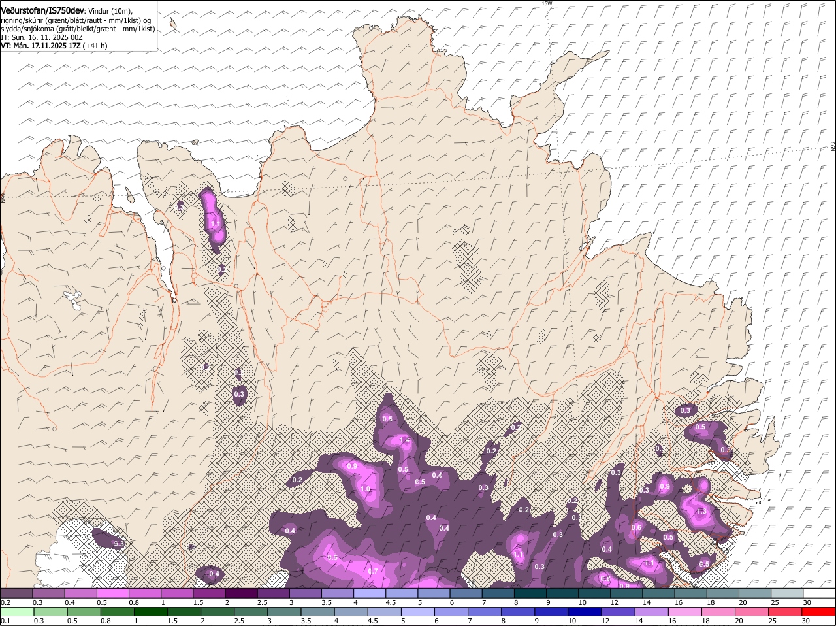Pick the 6 slate-blue swatch on upper scale

[466, 593]
